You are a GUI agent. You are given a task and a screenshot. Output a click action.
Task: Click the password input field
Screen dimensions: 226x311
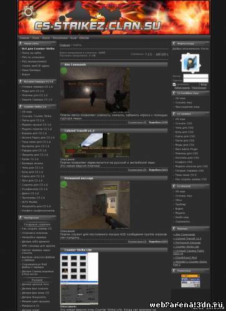click(195, 80)
